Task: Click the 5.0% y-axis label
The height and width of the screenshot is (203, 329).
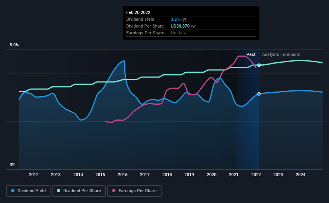Action: point(14,45)
